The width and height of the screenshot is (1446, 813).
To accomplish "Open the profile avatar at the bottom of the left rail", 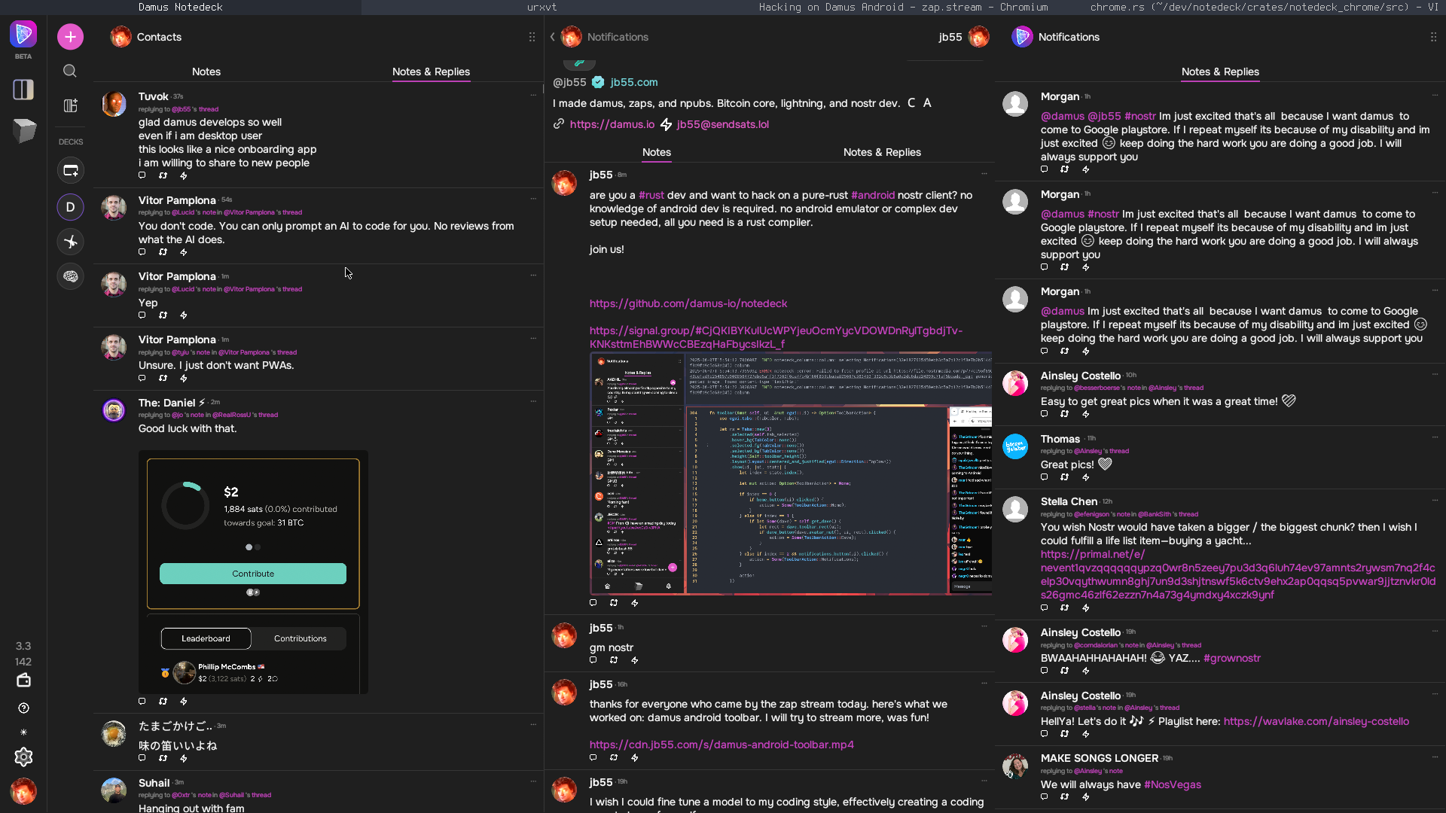I will (x=23, y=791).
